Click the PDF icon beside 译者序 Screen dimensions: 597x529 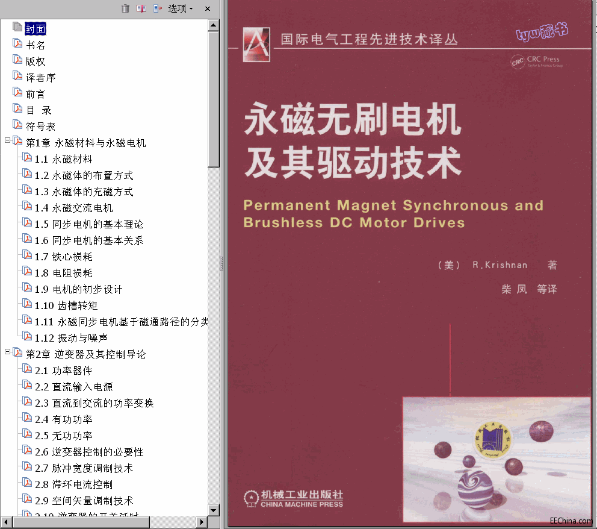[17, 76]
